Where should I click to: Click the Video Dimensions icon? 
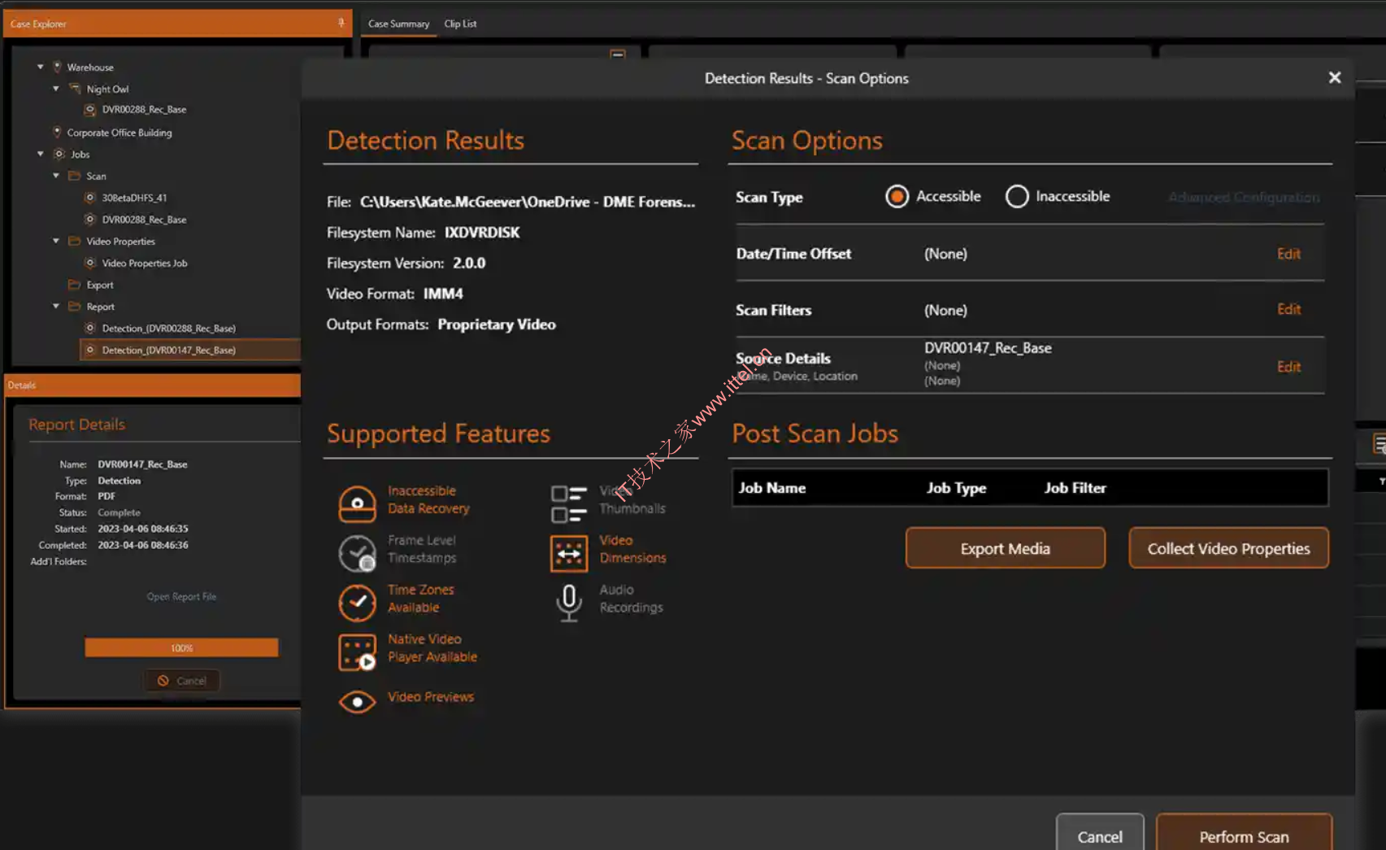[568, 553]
